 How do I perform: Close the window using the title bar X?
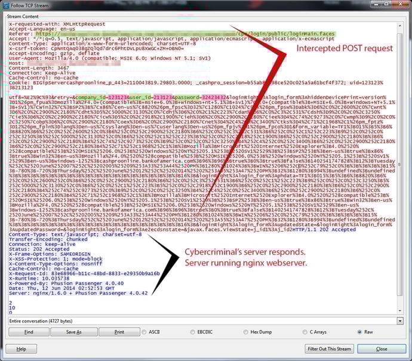point(399,5)
